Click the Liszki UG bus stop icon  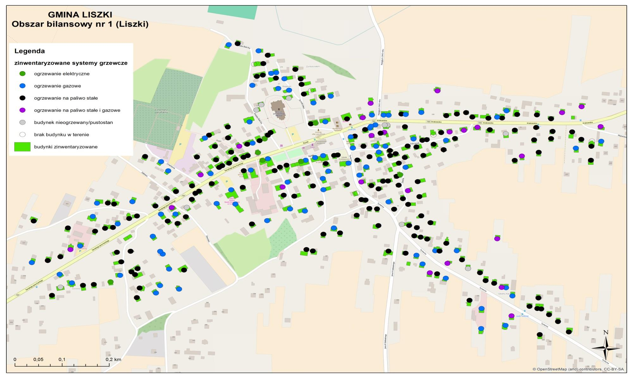click(x=352, y=127)
